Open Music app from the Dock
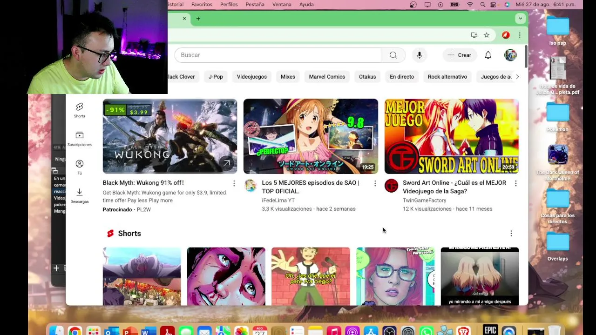The width and height of the screenshot is (596, 335). click(334, 331)
